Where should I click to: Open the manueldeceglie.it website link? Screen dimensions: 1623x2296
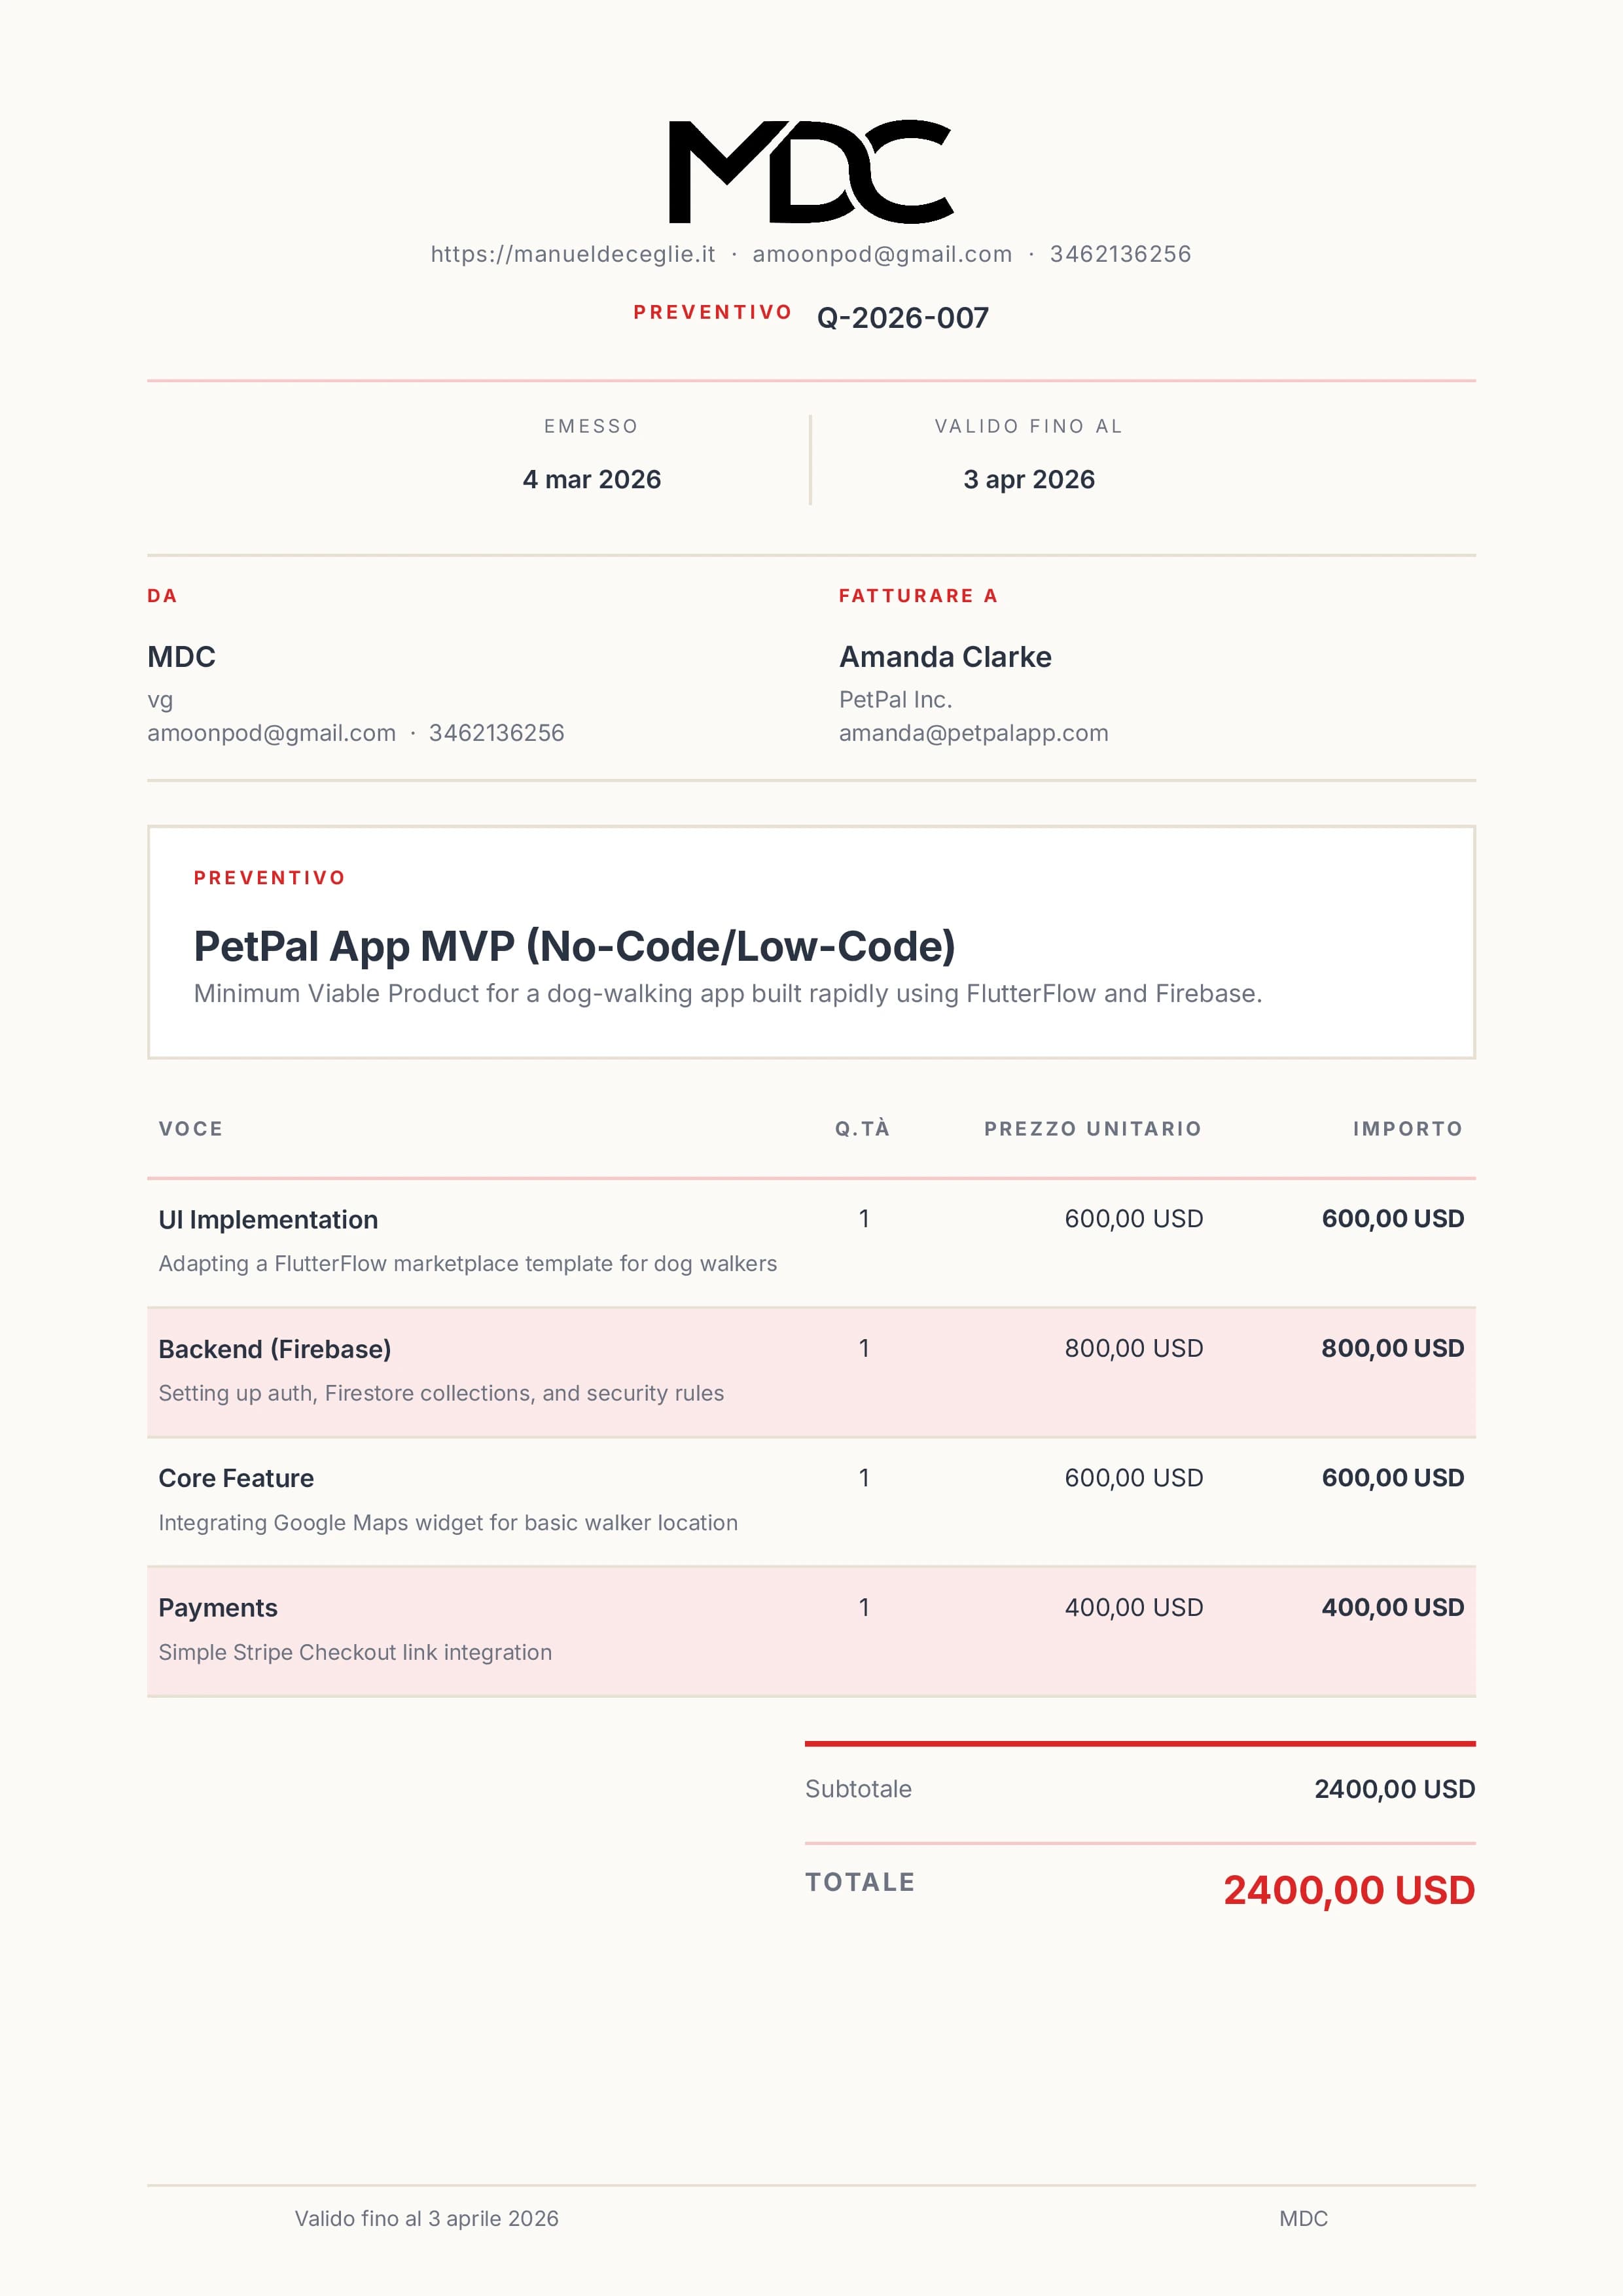[x=573, y=254]
